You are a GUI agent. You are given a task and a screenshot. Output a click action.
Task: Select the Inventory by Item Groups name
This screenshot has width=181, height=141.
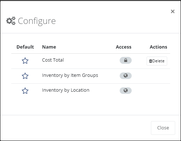point(70,75)
